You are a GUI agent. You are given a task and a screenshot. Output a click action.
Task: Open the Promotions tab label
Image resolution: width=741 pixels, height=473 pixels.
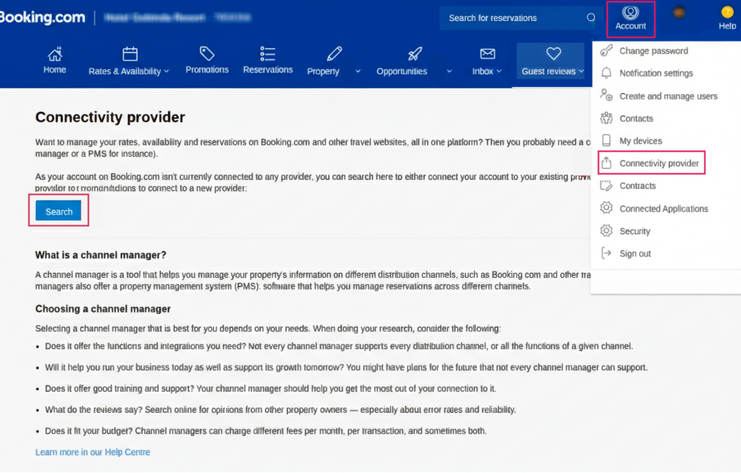pyautogui.click(x=207, y=70)
